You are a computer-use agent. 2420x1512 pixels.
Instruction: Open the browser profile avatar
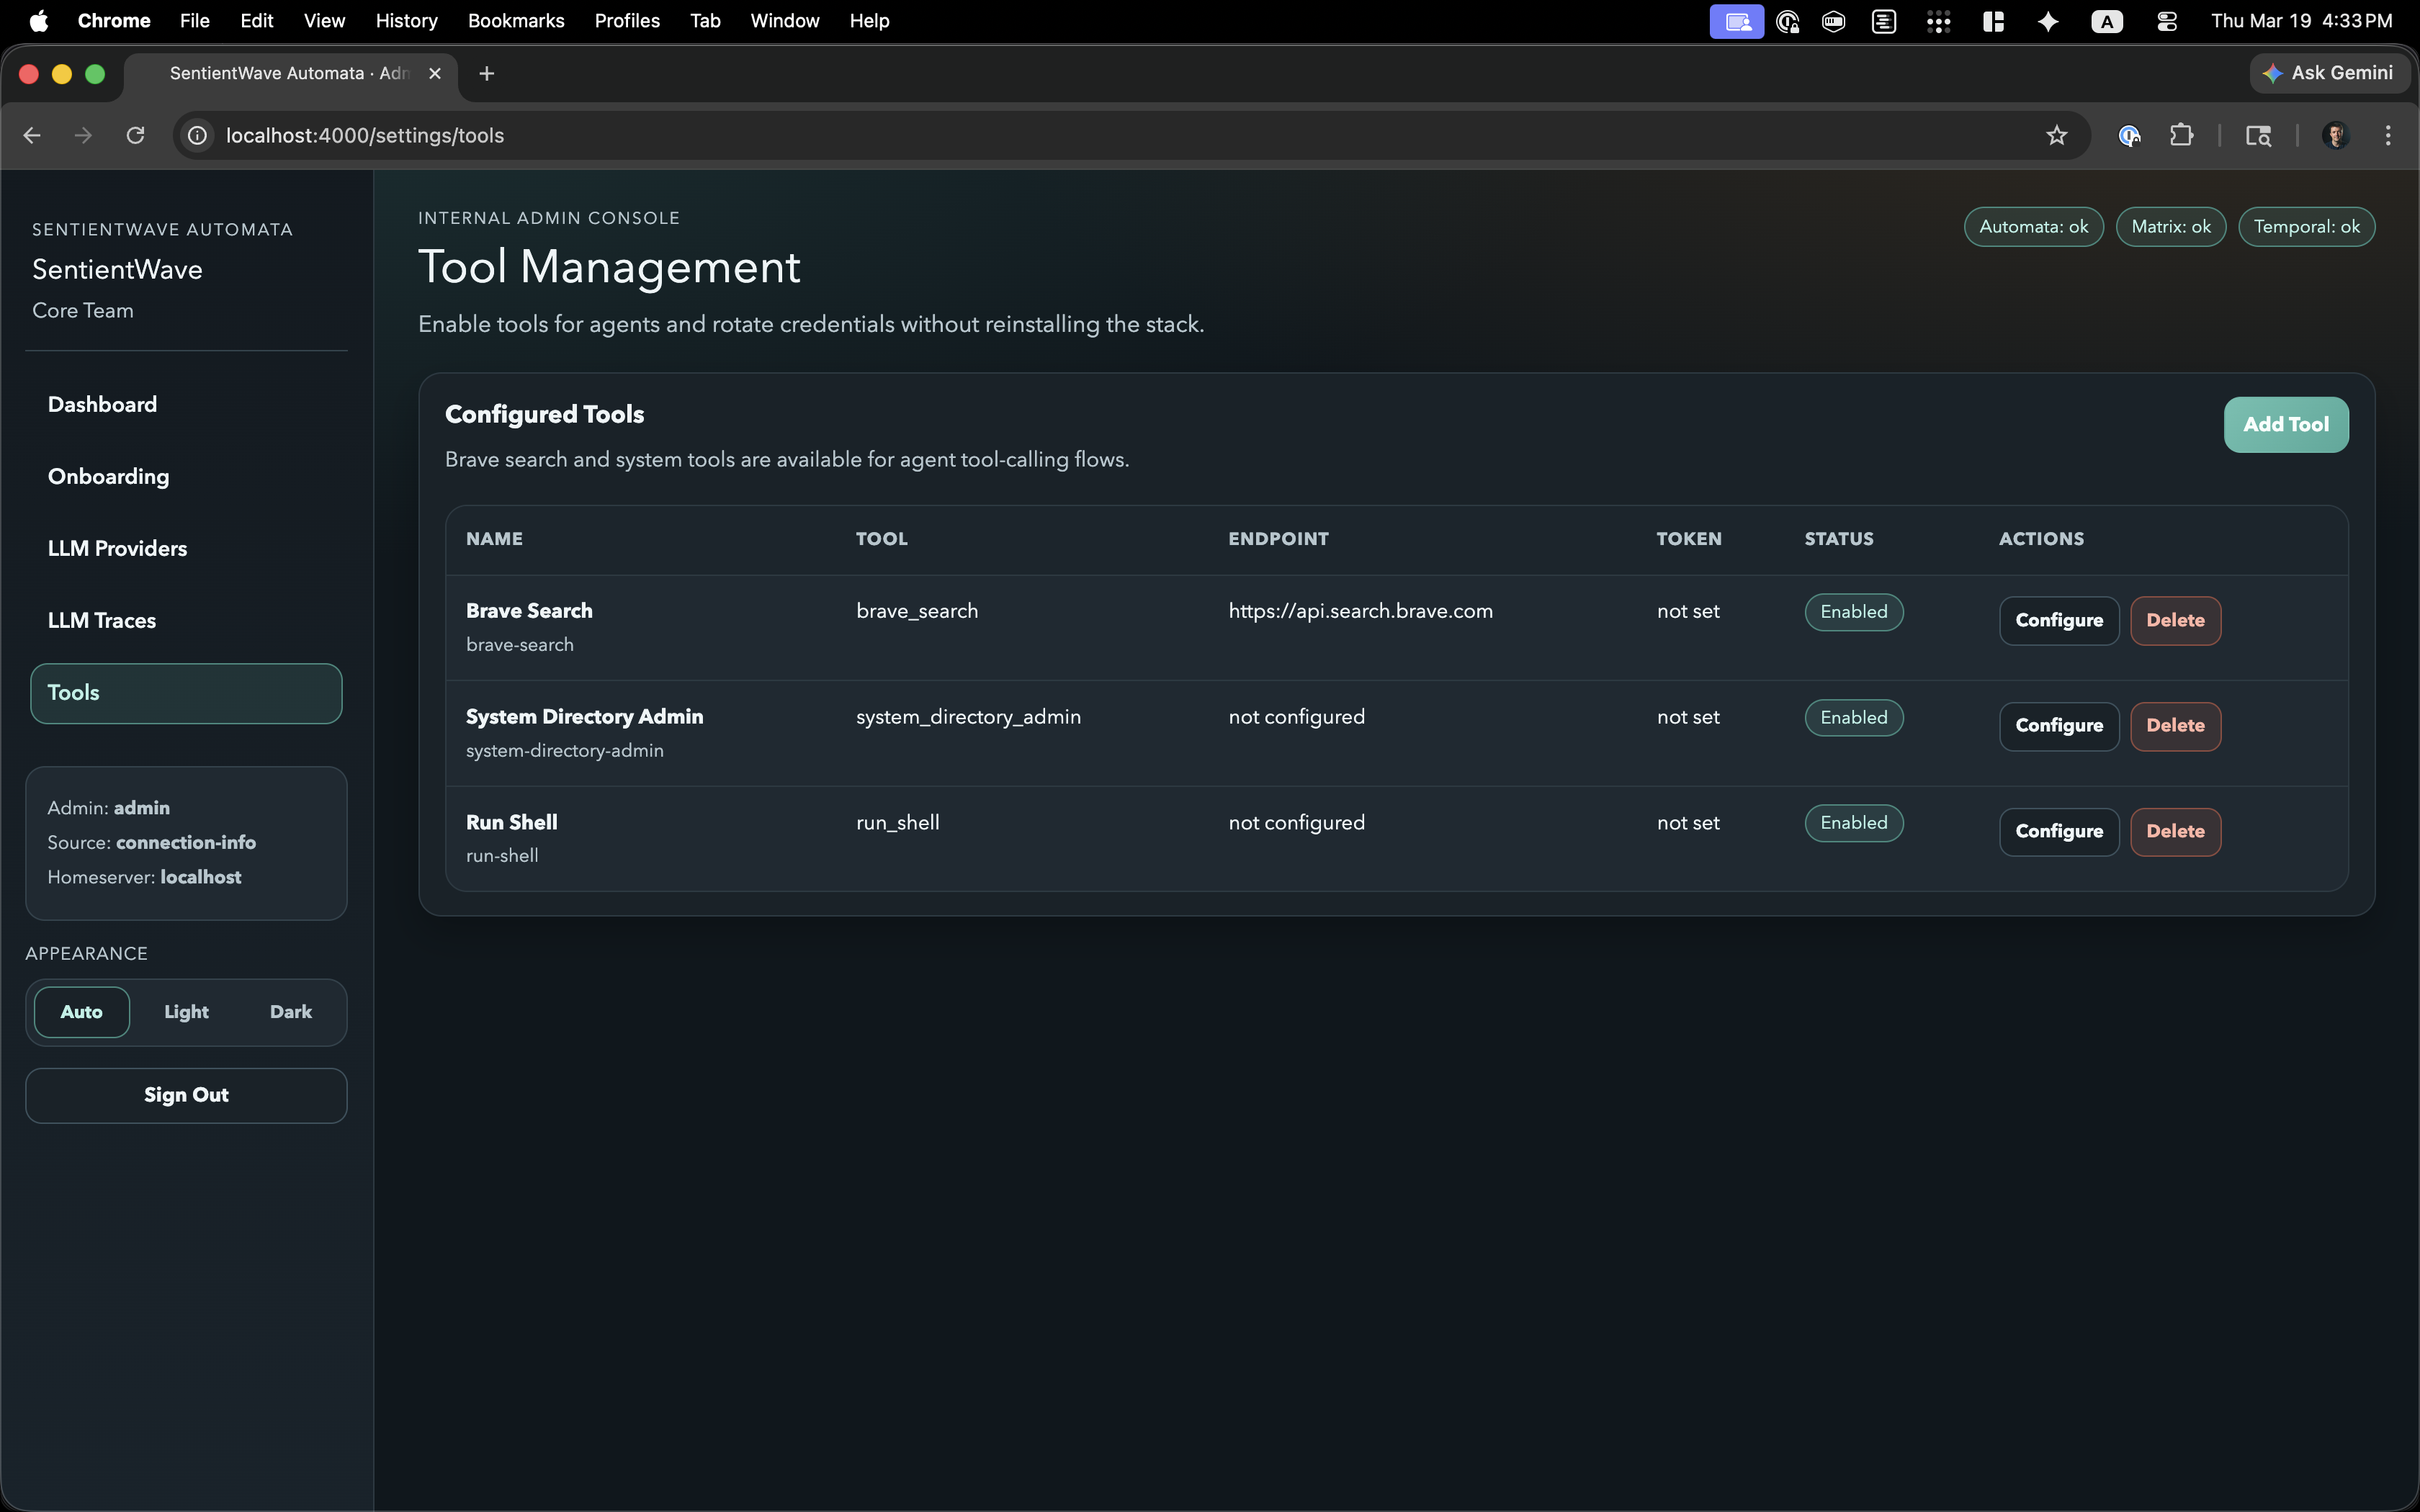point(2336,135)
